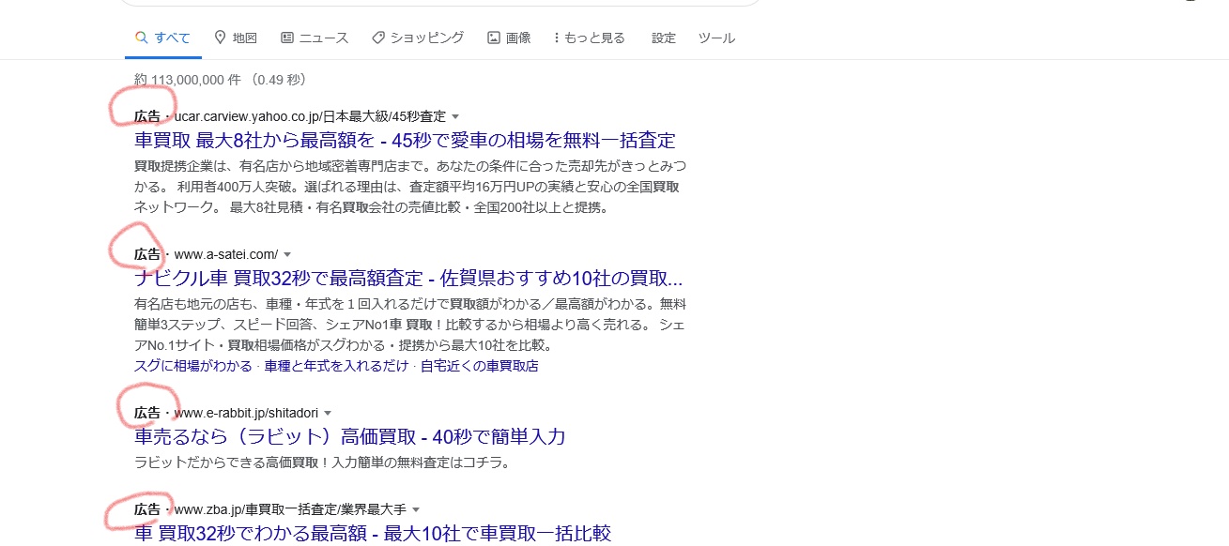Open the ニュース tab

315,38
